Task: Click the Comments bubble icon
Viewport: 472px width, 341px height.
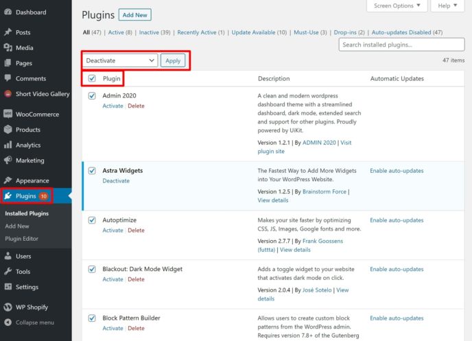Action: click(x=8, y=78)
